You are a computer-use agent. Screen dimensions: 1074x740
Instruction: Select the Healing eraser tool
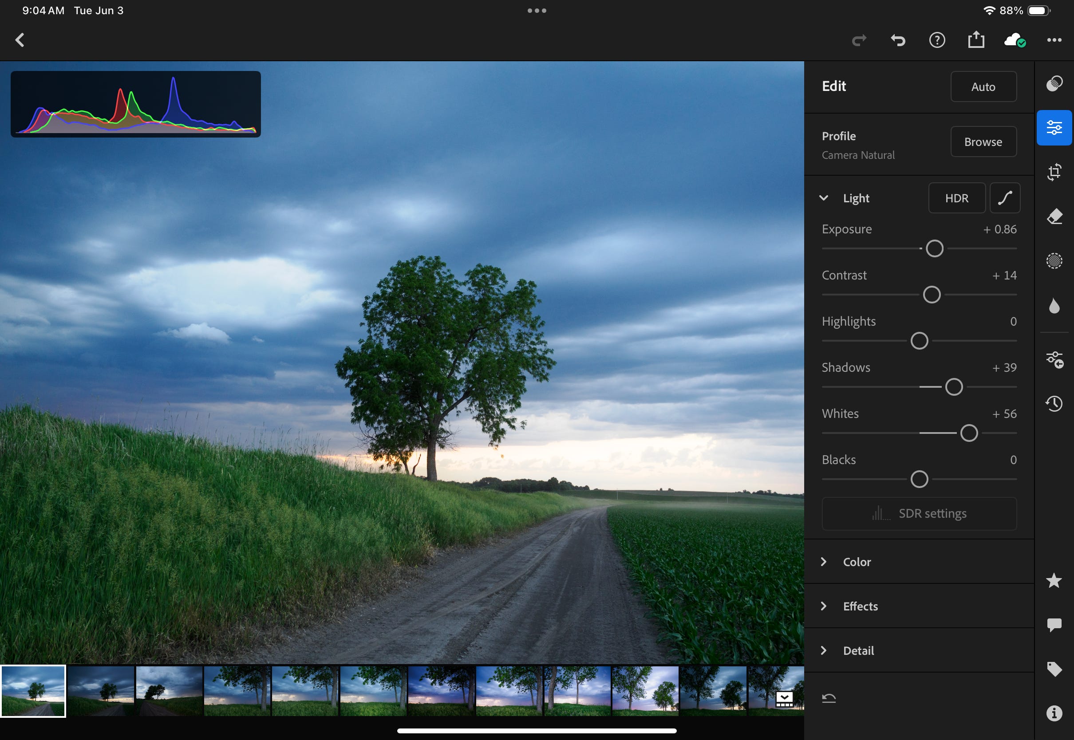pyautogui.click(x=1054, y=216)
